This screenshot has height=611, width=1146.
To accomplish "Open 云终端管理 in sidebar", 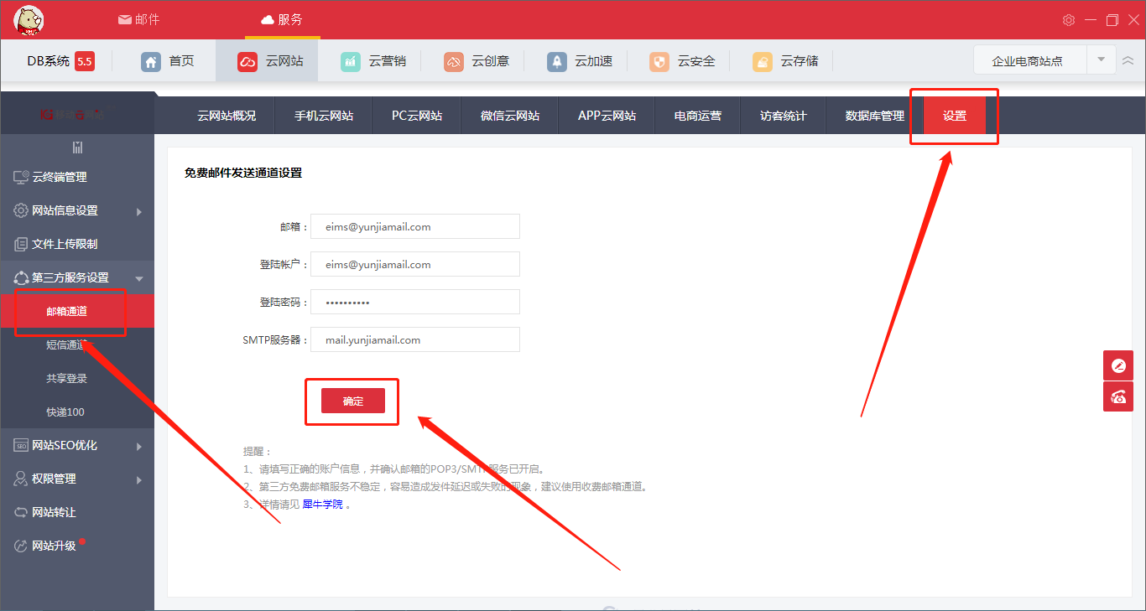I will (x=77, y=177).
